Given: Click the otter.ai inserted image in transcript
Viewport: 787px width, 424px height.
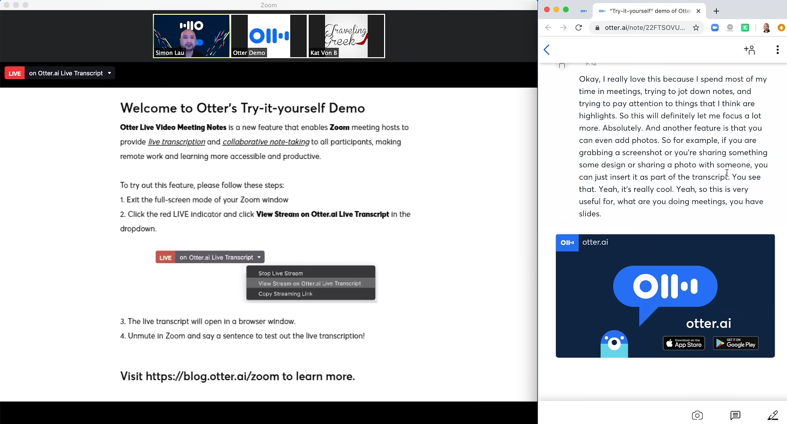Looking at the screenshot, I should [x=665, y=296].
